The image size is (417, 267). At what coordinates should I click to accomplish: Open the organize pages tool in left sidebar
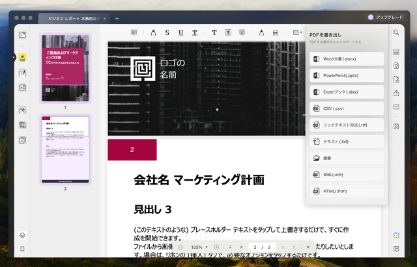click(22, 110)
